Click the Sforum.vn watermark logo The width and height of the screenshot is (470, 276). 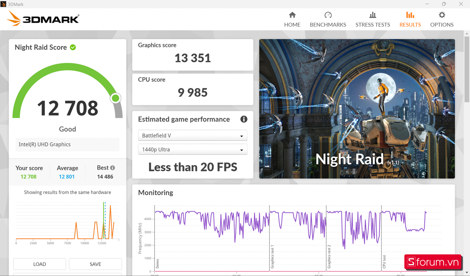[433, 262]
